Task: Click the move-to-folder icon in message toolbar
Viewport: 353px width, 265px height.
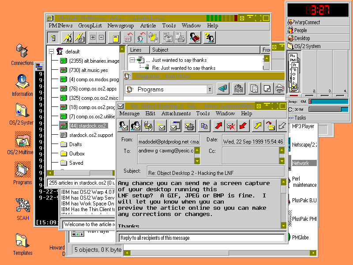Action: pyautogui.click(x=270, y=126)
